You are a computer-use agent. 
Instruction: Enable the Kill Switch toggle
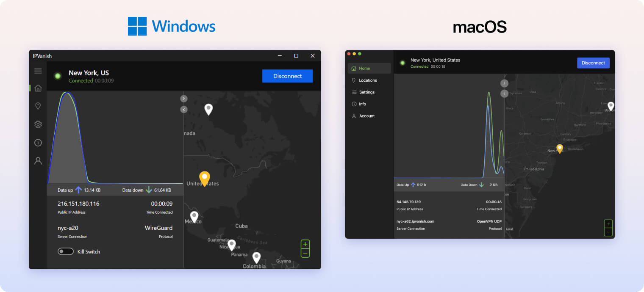click(x=66, y=251)
